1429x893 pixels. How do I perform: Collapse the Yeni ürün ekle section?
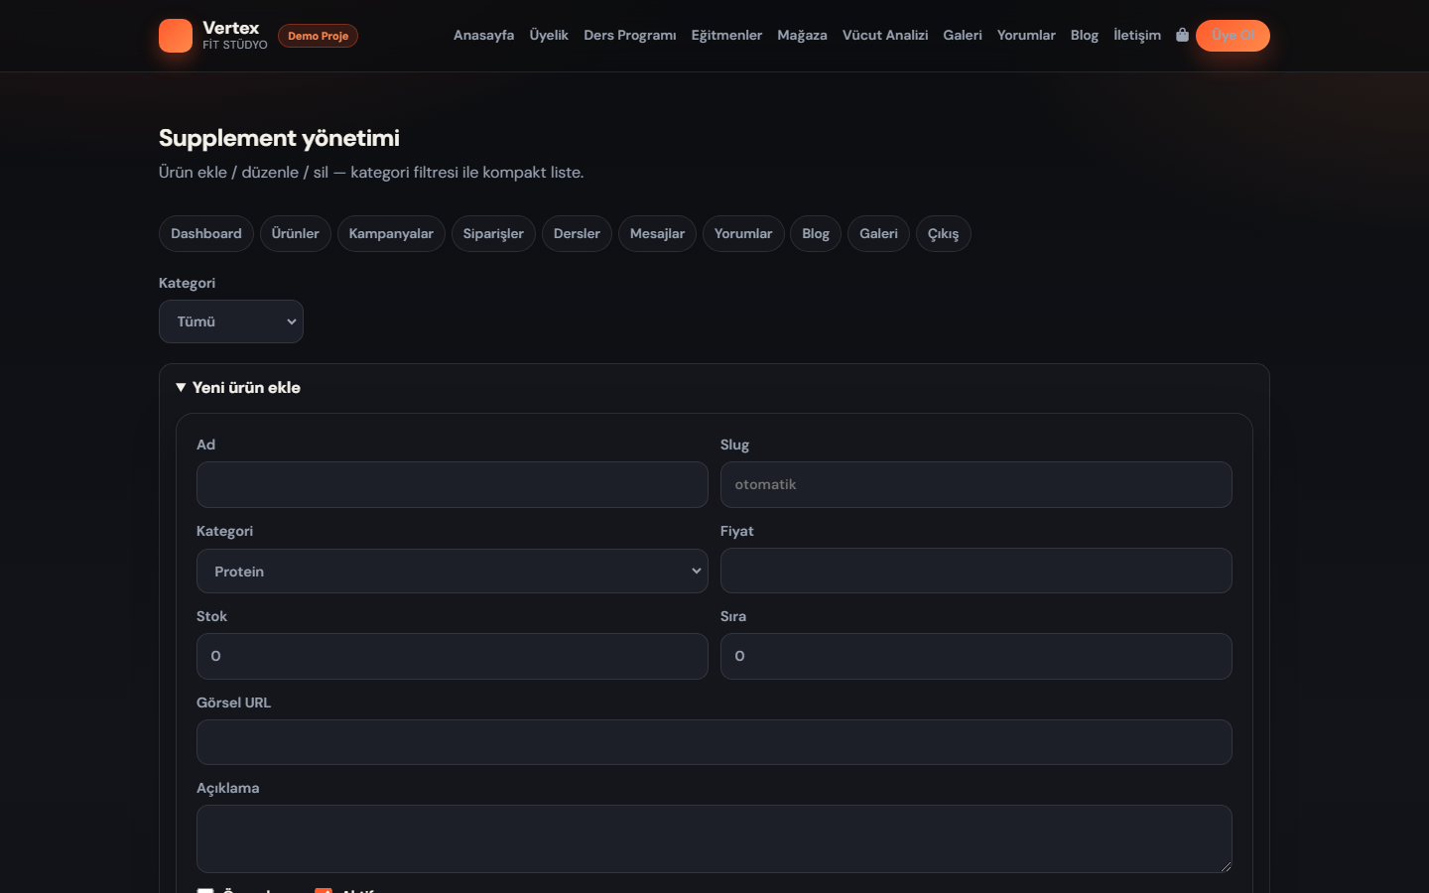tap(238, 387)
